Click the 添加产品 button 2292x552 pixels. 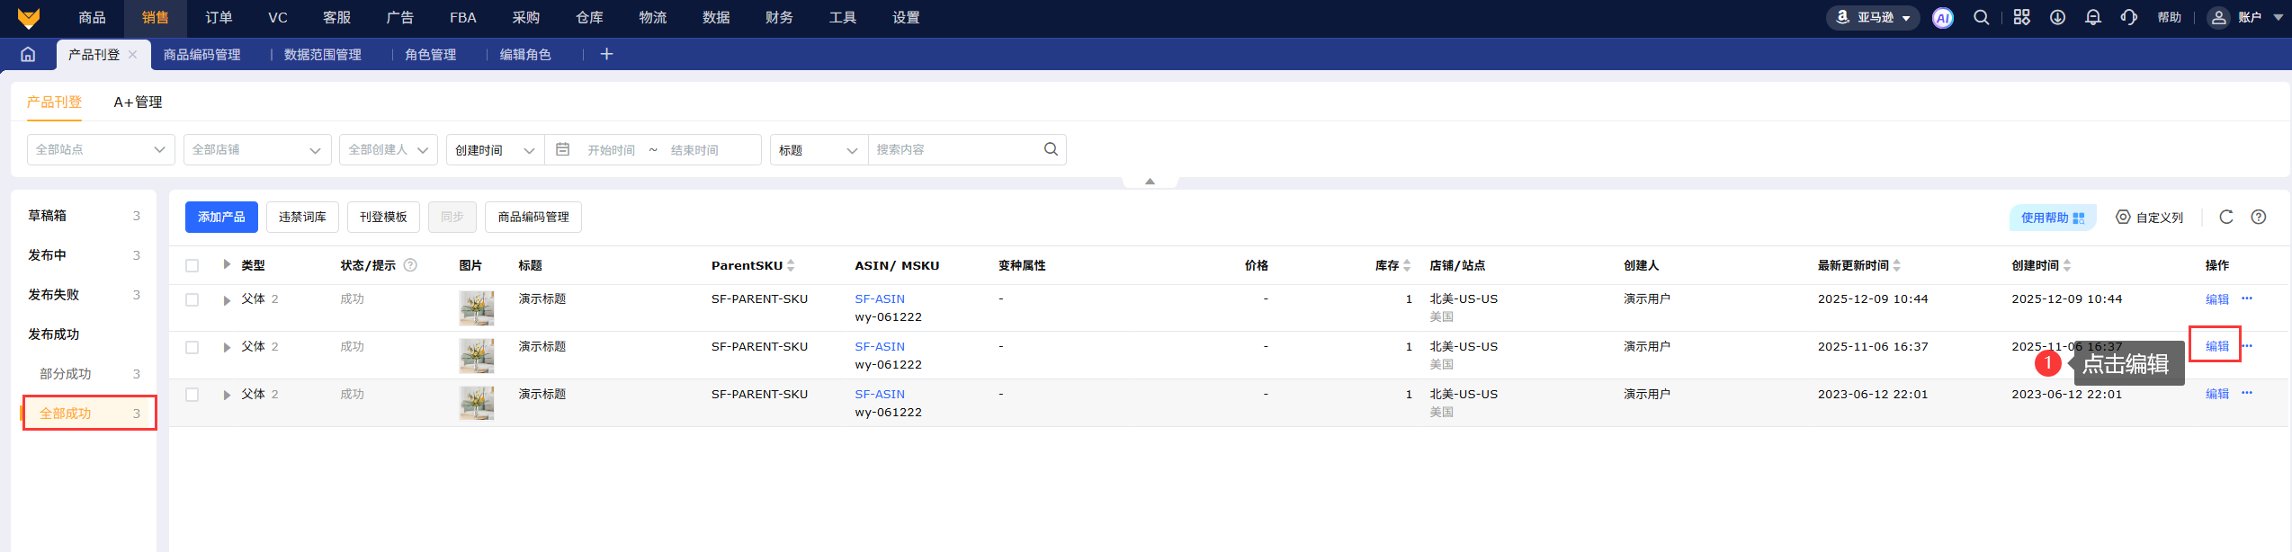click(221, 217)
